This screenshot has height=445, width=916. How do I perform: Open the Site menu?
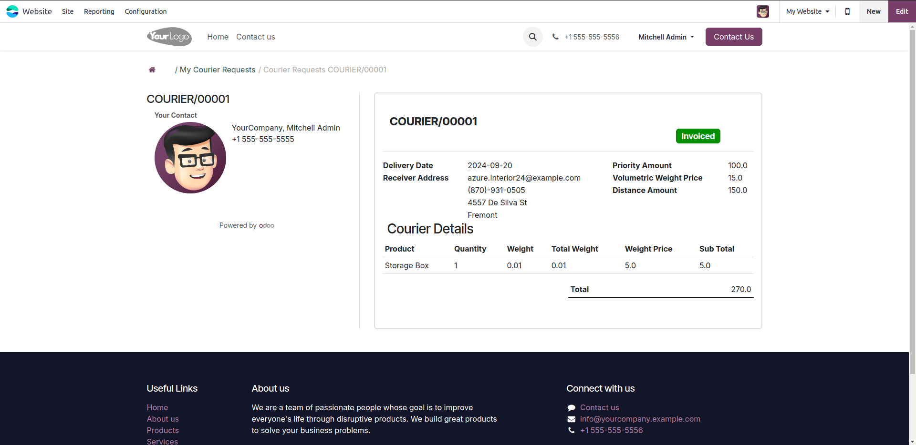tap(68, 11)
